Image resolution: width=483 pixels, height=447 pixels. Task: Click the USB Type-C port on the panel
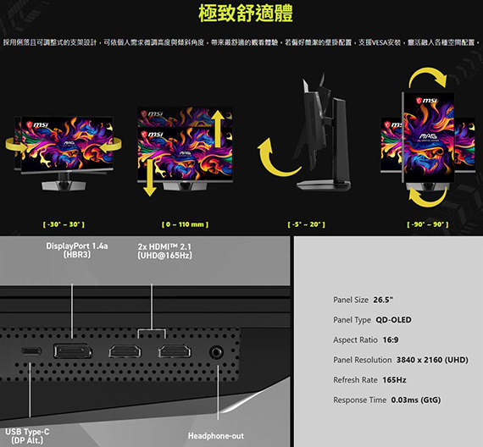point(31,351)
